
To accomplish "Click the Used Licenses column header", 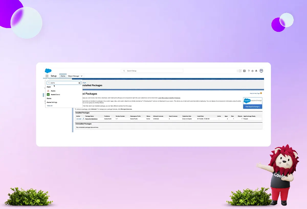I will coord(173,116).
